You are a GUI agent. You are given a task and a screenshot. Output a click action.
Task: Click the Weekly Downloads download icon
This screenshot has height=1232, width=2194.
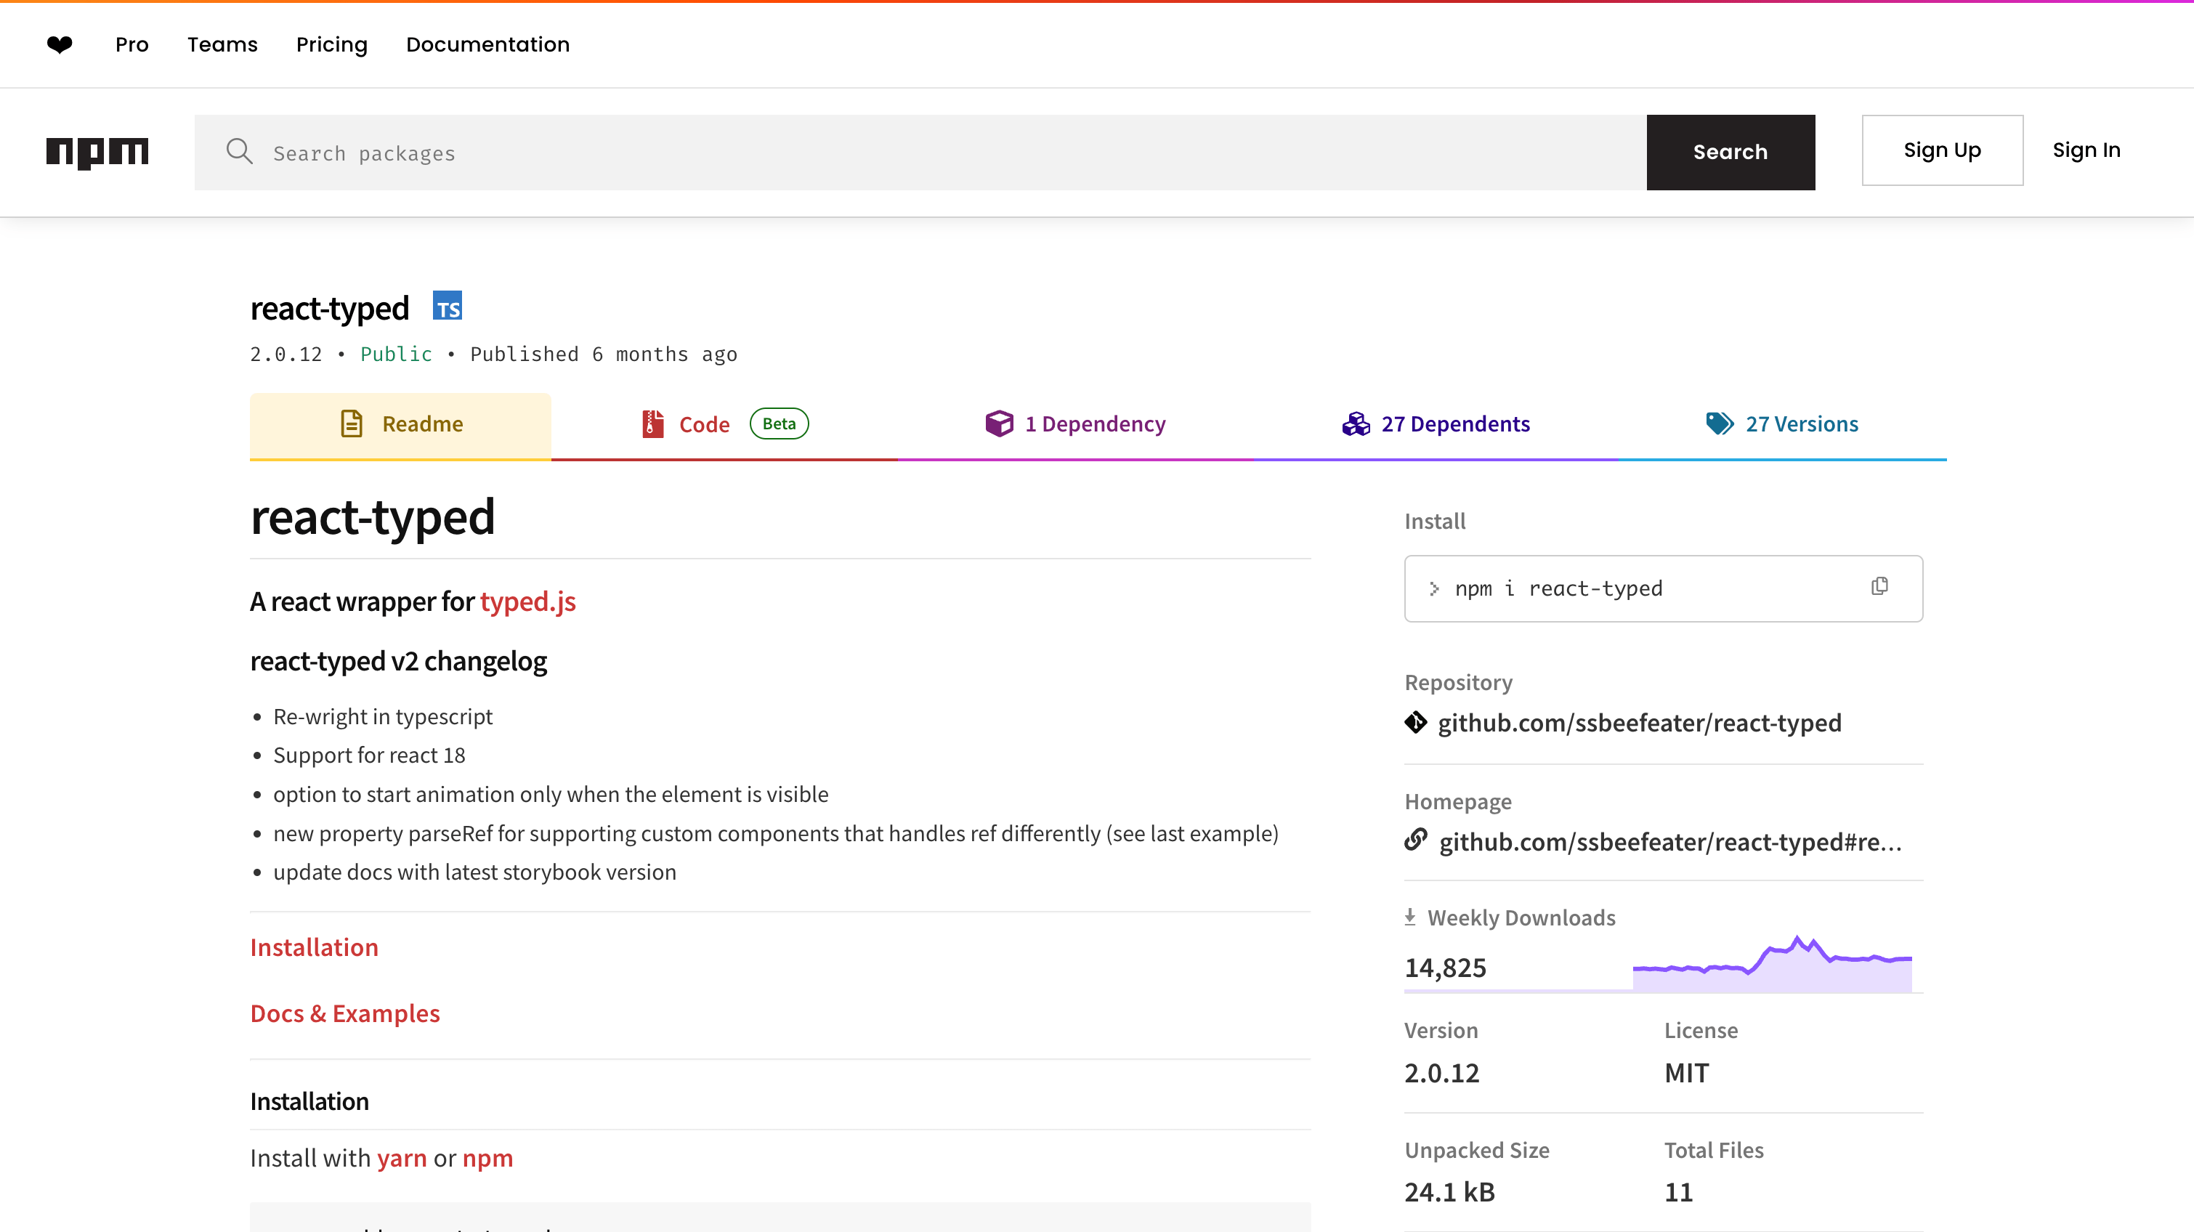pos(1409,917)
